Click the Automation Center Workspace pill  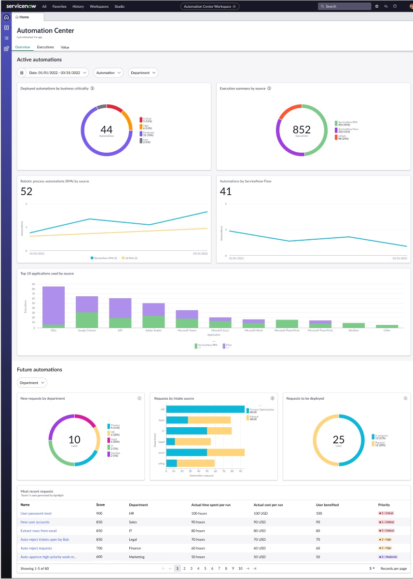tap(210, 6)
